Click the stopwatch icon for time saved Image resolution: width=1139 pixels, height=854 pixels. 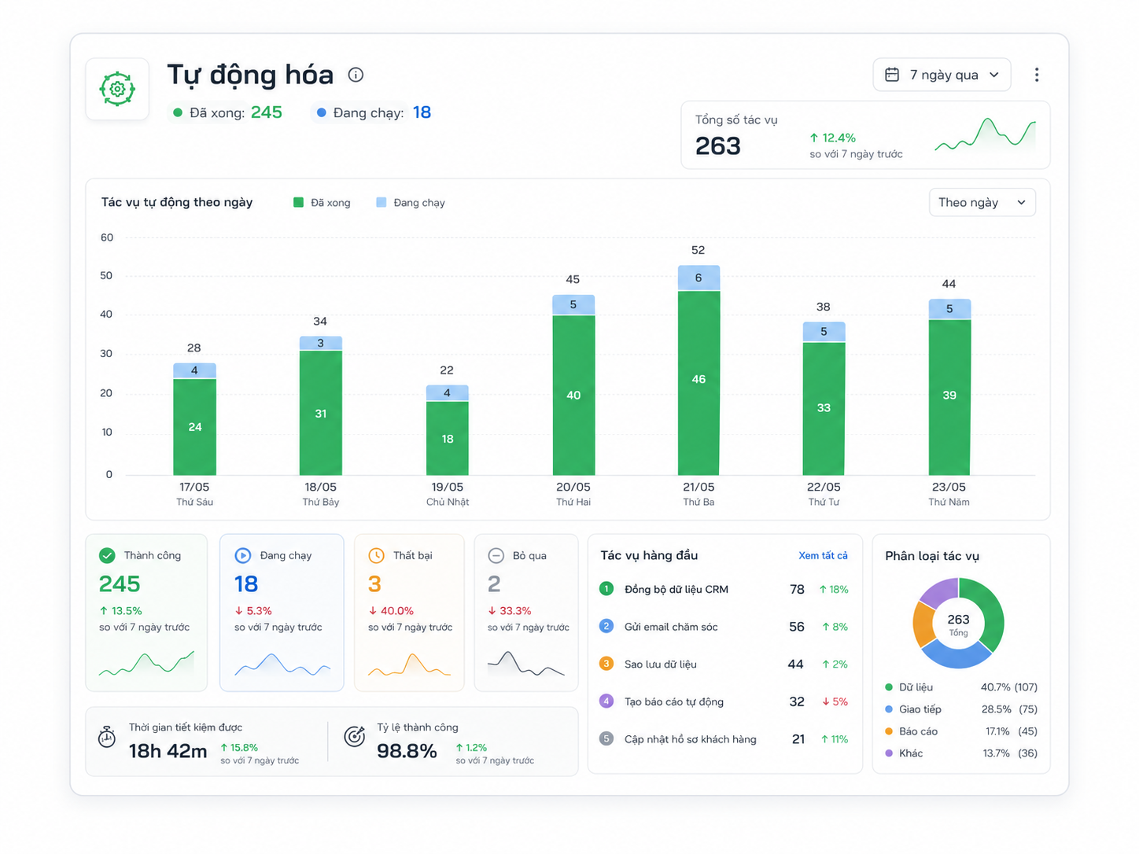[107, 737]
